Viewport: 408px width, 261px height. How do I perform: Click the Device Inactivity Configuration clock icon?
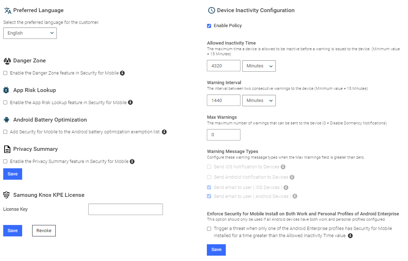tap(211, 10)
